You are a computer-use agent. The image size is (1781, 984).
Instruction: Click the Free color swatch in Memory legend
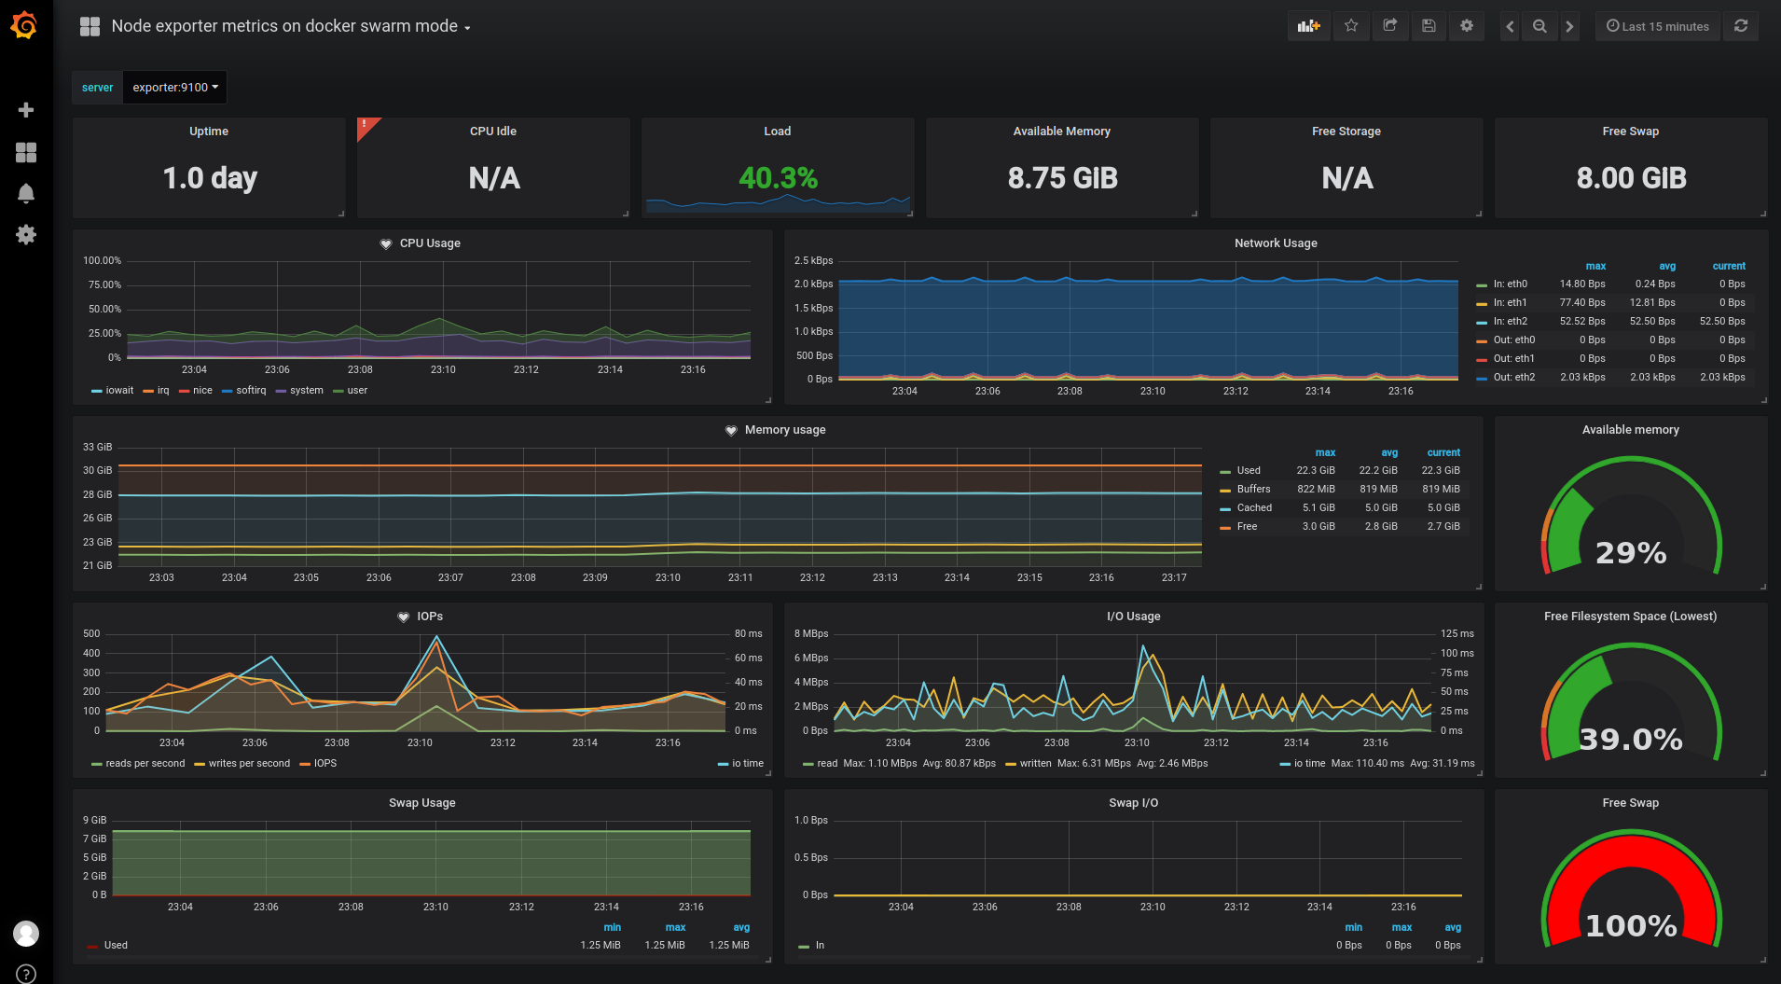[1225, 528]
